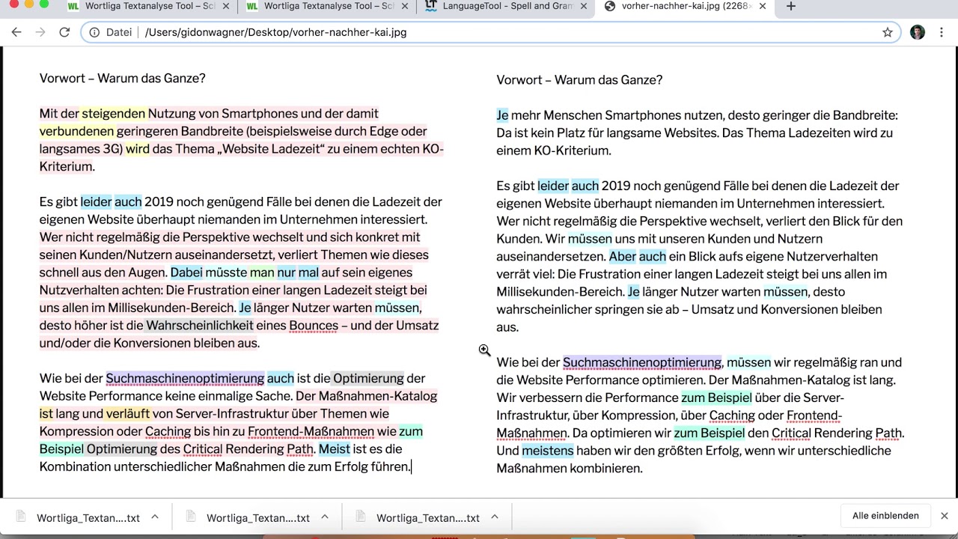This screenshot has height=539, width=958.
Task: Expand options chevron of leftmost download item
Action: pos(155,517)
